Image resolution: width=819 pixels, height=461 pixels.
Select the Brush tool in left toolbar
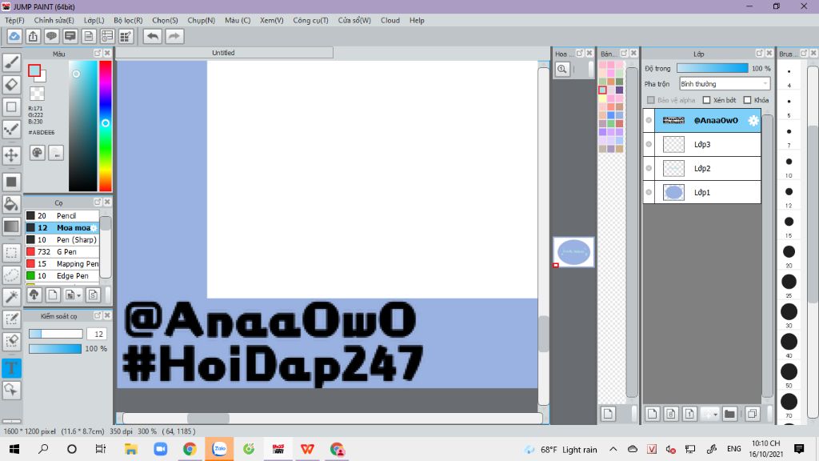tap(11, 62)
